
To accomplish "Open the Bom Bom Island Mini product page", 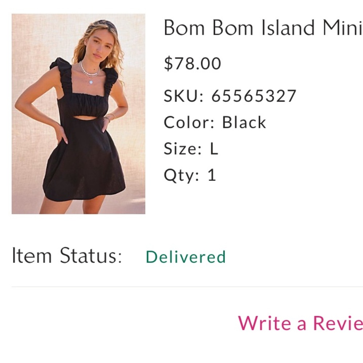I will click(x=254, y=27).
